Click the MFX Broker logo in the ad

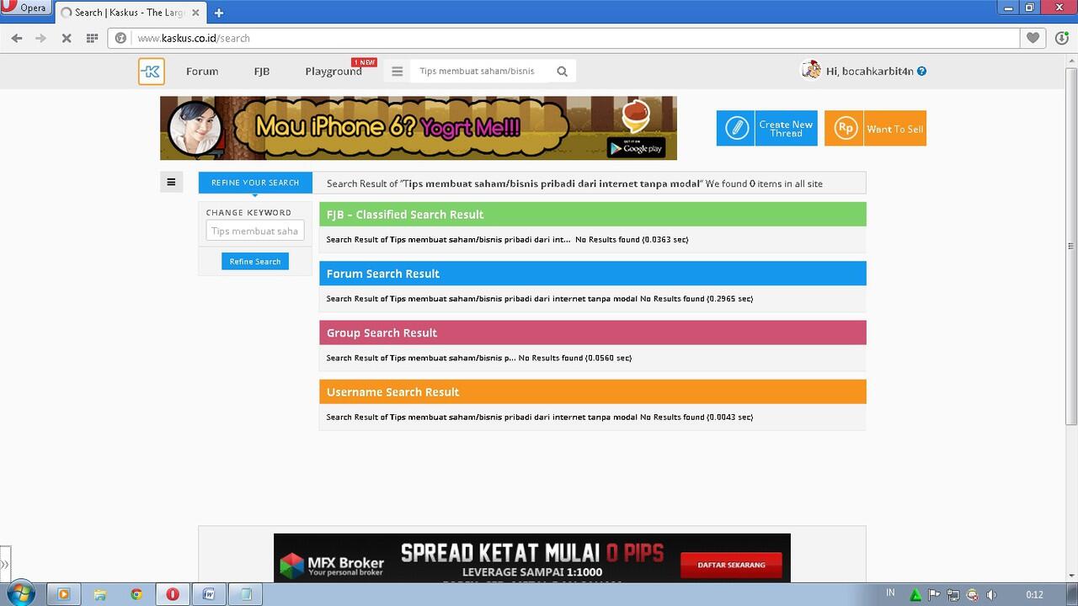tap(332, 565)
